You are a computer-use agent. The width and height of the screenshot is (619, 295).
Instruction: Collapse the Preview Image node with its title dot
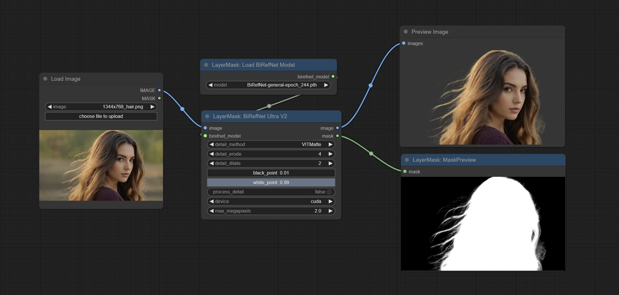pos(406,32)
